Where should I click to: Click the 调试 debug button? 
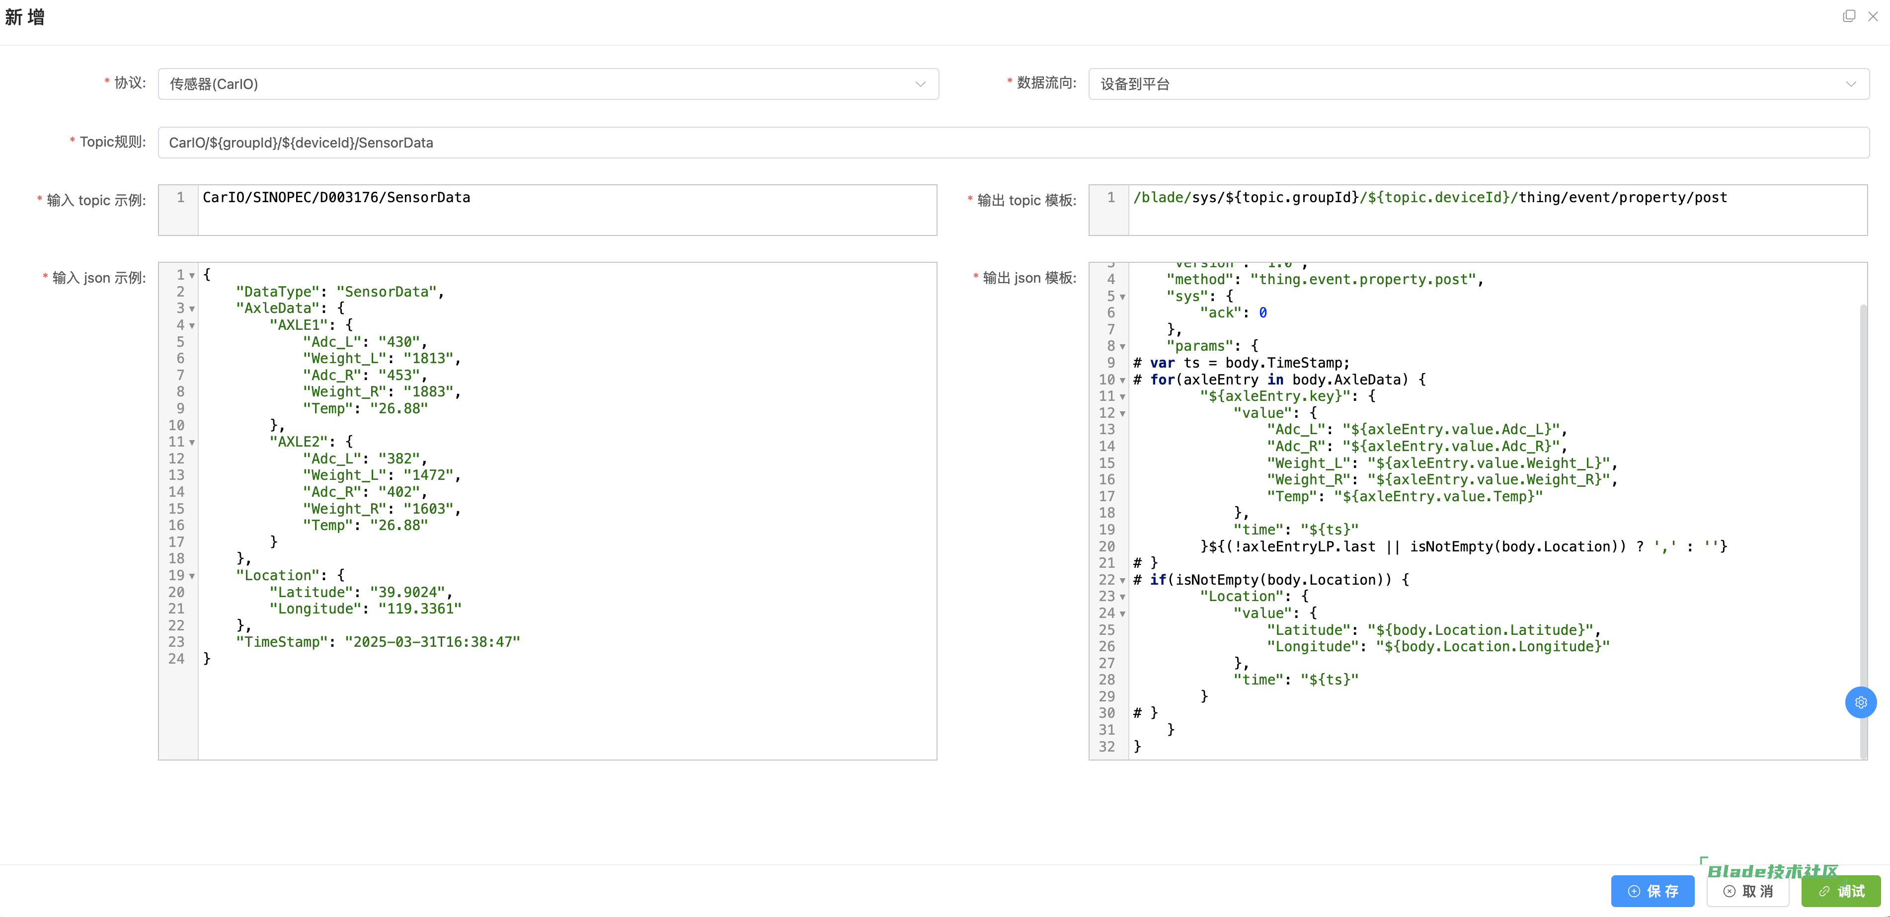pos(1841,891)
